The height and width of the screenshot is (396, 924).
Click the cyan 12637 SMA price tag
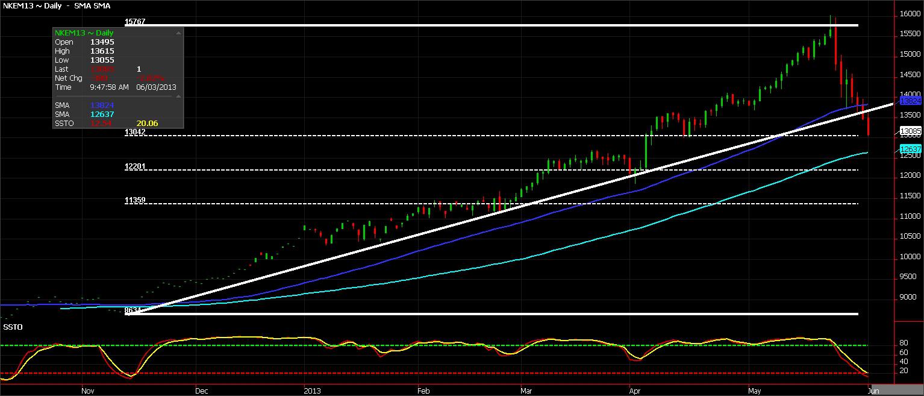[912, 148]
